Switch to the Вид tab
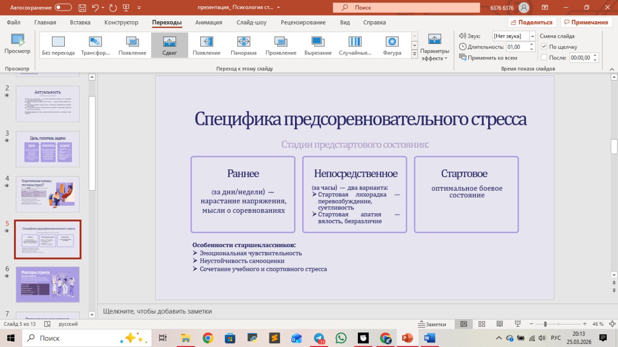This screenshot has height=347, width=618. pos(345,22)
